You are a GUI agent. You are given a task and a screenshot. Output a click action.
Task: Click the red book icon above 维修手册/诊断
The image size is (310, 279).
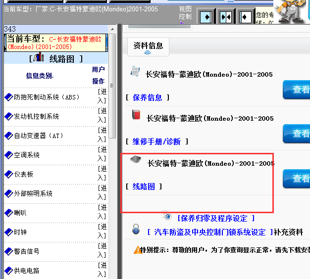[136, 115]
